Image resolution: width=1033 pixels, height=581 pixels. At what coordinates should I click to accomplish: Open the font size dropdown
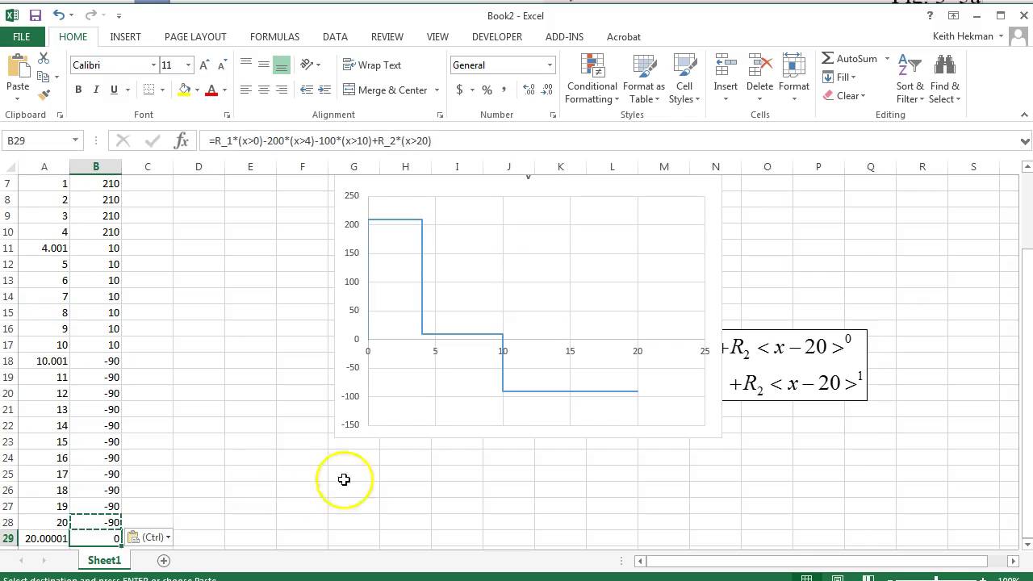(188, 65)
